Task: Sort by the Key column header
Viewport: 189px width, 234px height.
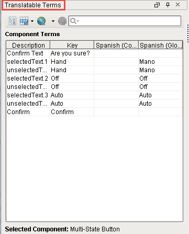Action: coord(72,45)
